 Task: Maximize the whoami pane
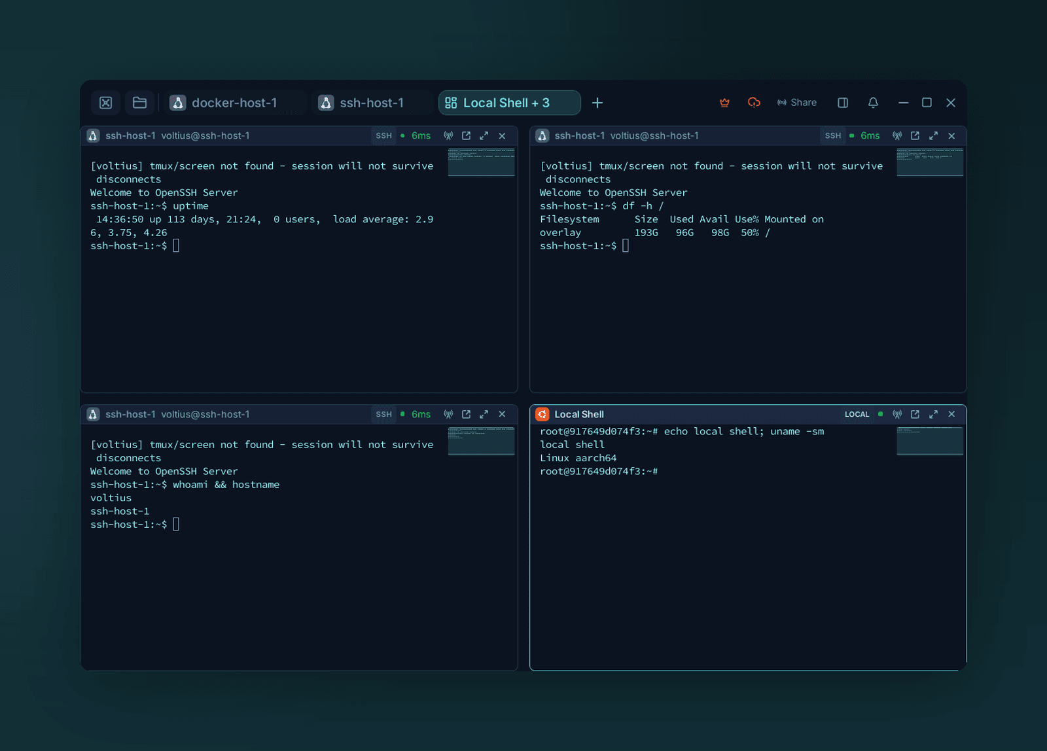pos(484,414)
